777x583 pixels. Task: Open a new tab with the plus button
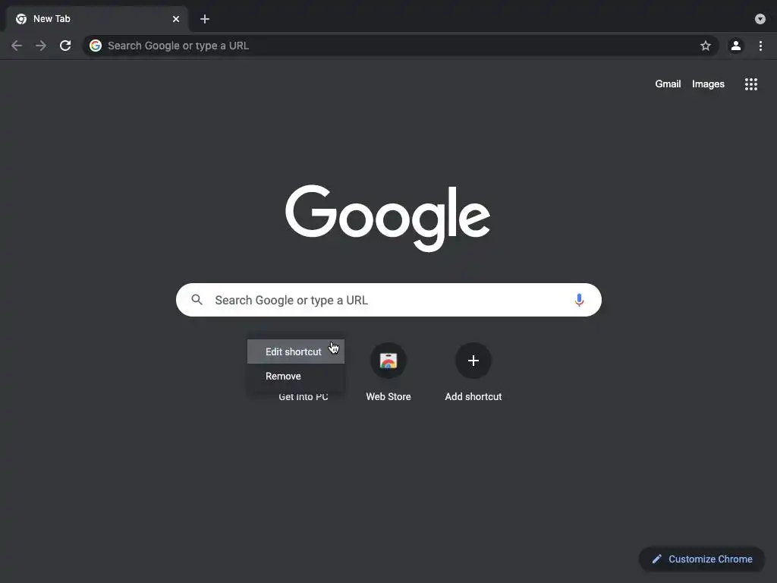[205, 19]
